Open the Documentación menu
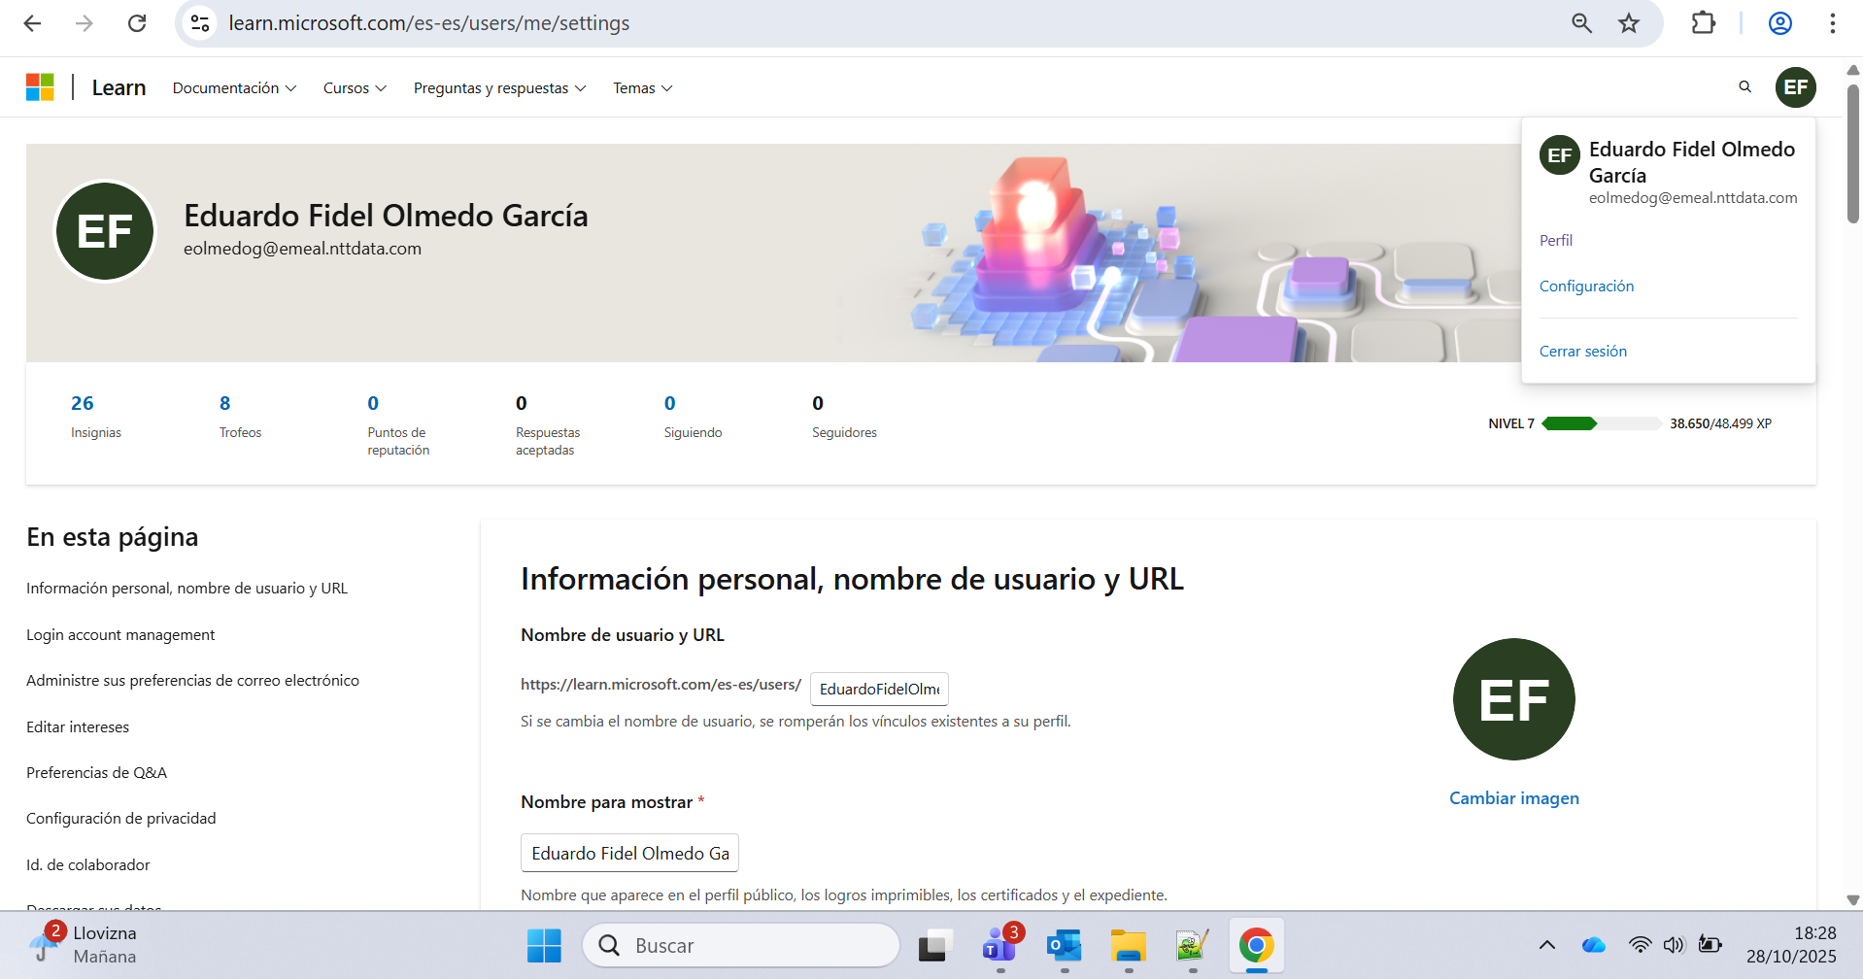Image resolution: width=1863 pixels, height=979 pixels. (x=233, y=87)
